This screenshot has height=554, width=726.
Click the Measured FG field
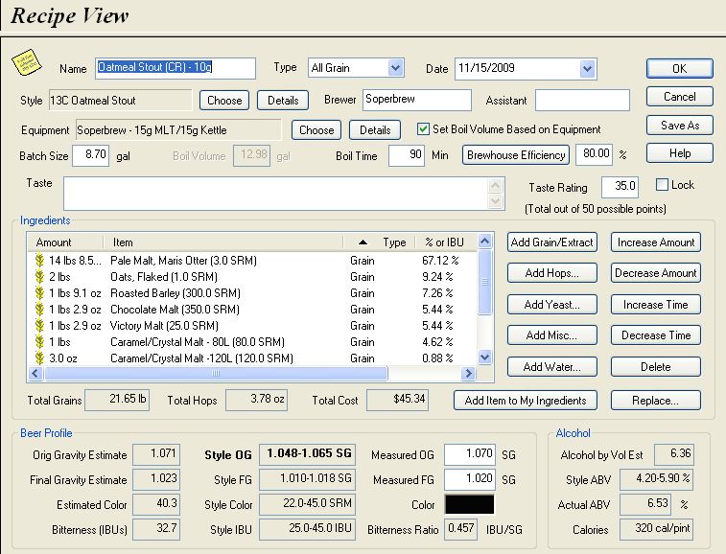click(470, 479)
